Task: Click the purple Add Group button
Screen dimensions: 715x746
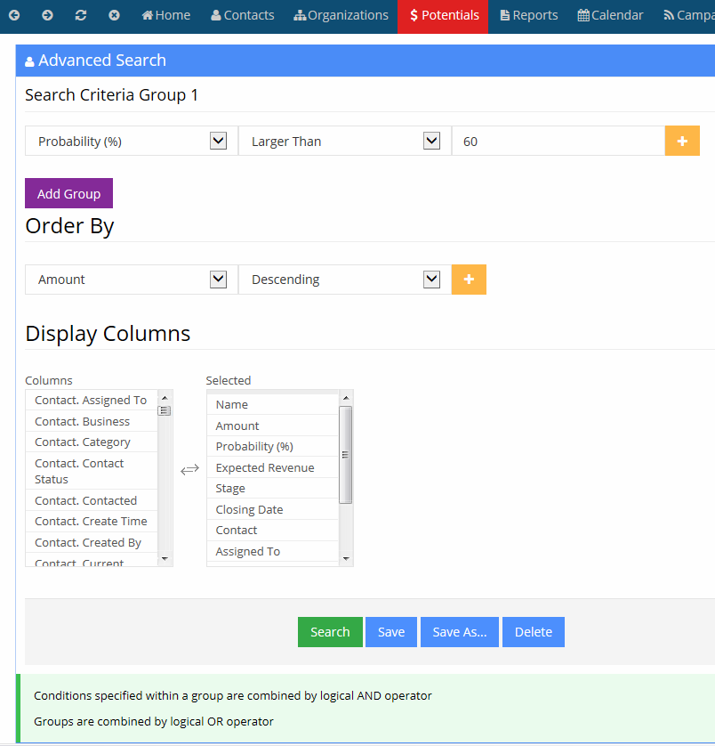Action: 68,193
